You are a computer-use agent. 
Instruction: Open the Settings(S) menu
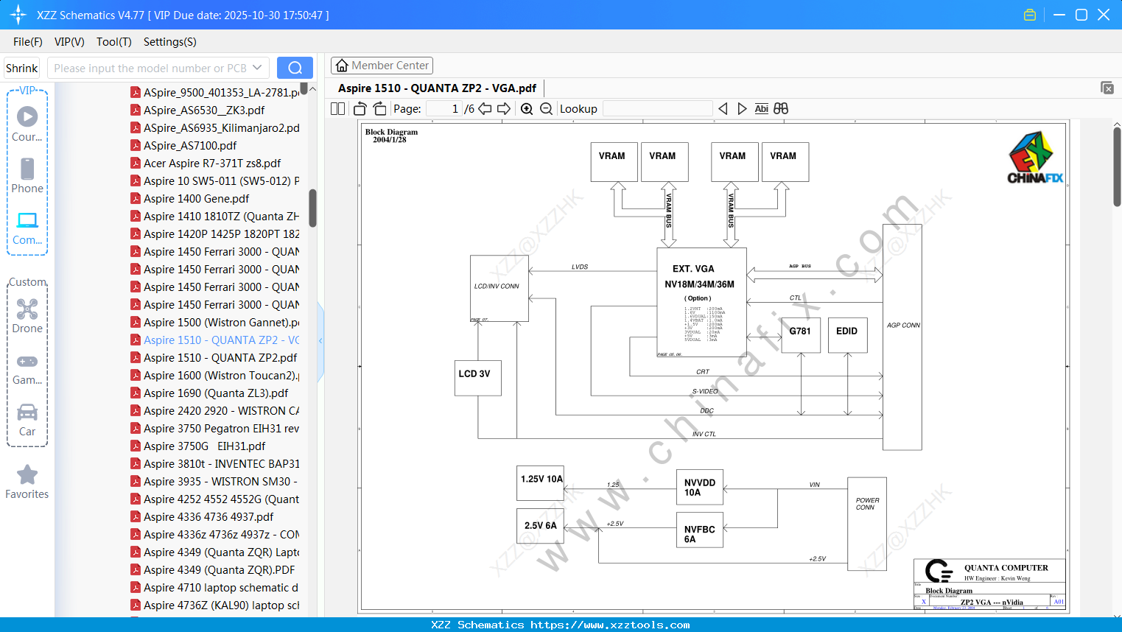[170, 42]
